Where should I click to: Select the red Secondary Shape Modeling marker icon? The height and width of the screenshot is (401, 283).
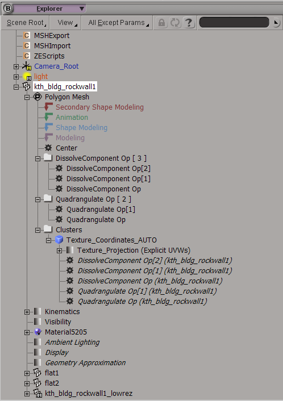48,107
